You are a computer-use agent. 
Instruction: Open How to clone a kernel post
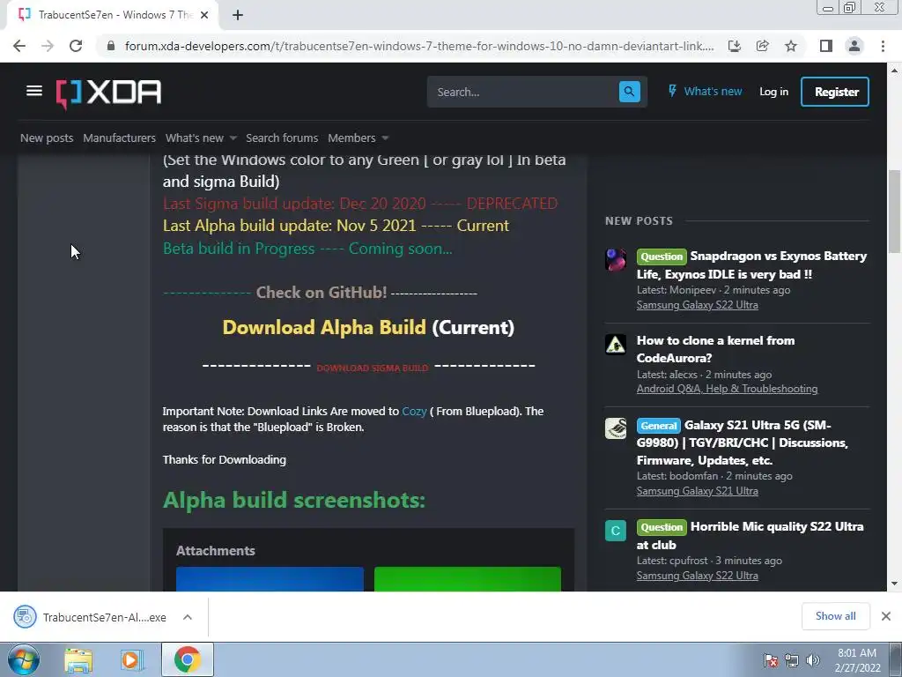point(715,349)
